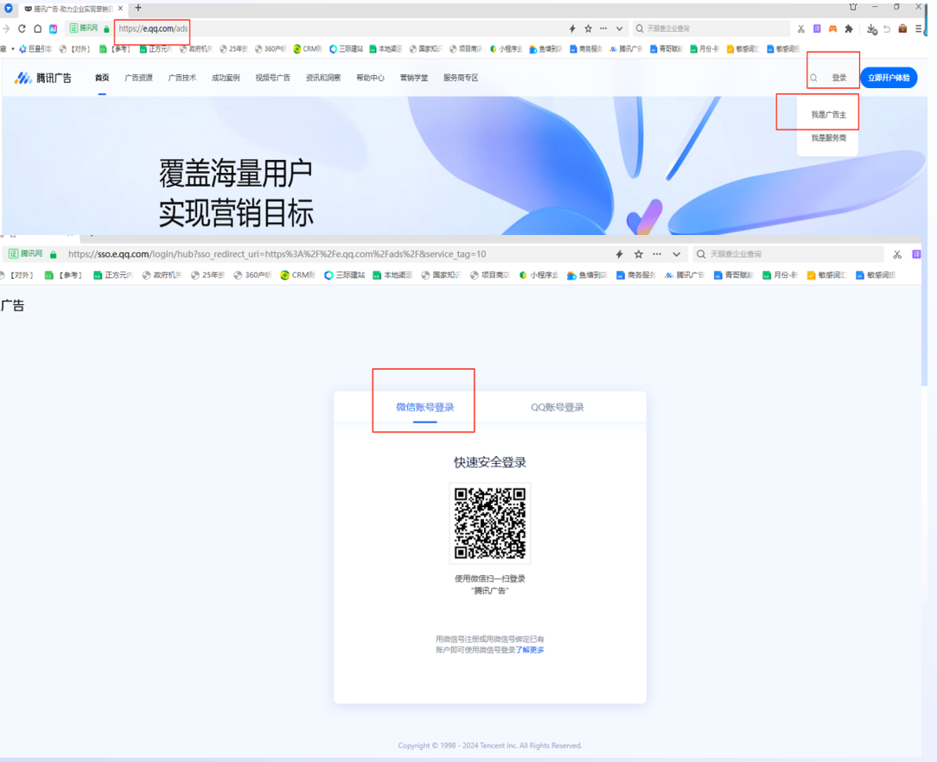Click the extensions puzzle icon in top toolbar
The height and width of the screenshot is (762, 937).
849,29
